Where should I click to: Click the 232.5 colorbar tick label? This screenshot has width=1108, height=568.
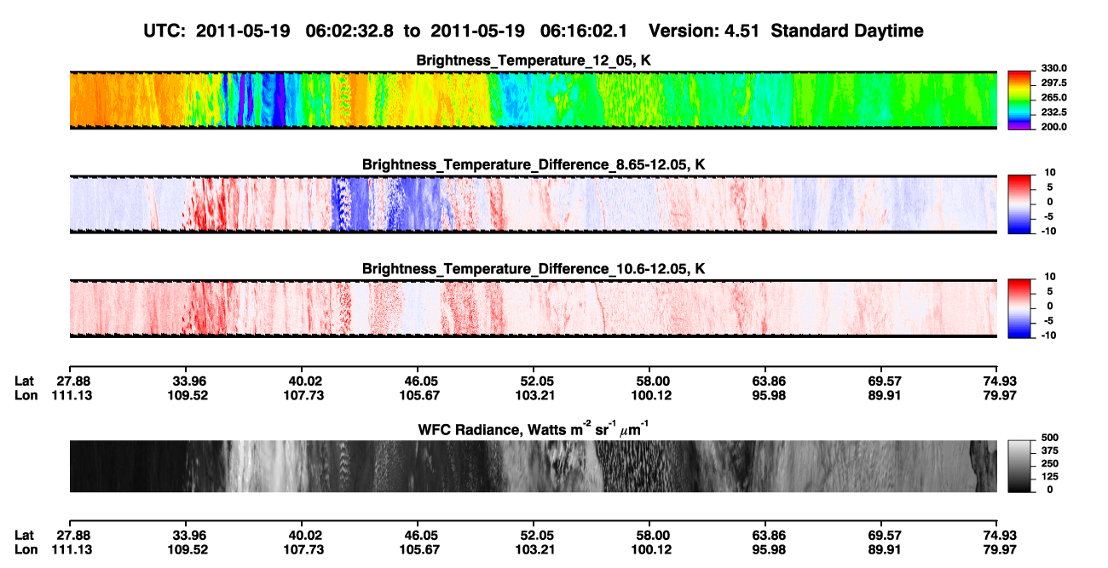tap(1052, 112)
